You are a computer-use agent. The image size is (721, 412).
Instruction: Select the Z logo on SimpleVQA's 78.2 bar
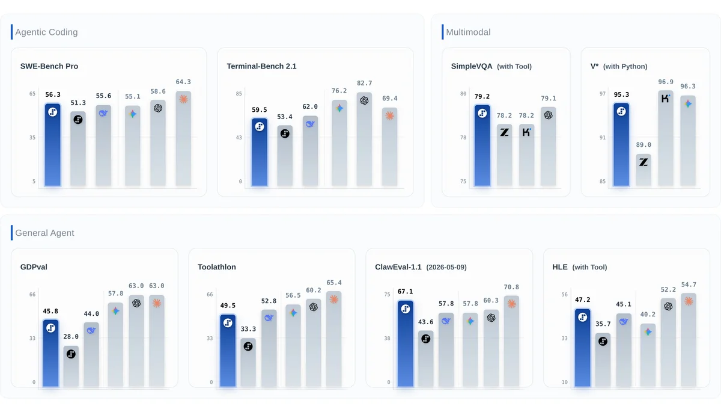pyautogui.click(x=505, y=132)
